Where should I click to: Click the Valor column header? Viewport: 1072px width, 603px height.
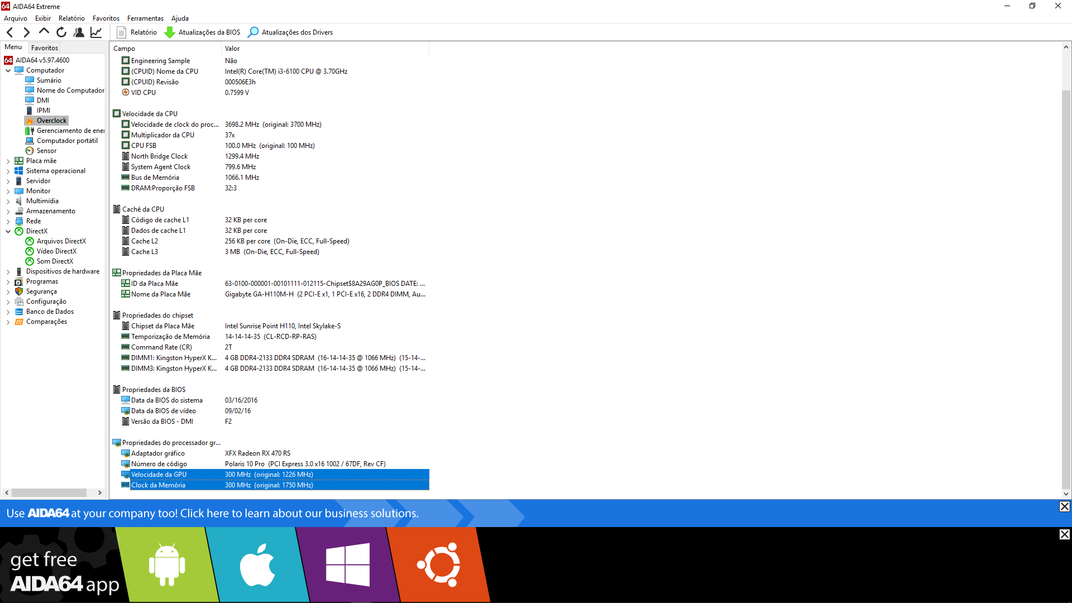(x=325, y=49)
